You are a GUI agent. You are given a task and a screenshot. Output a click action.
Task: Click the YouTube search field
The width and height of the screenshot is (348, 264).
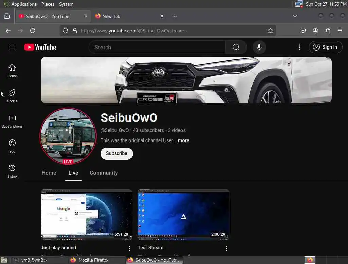(157, 47)
